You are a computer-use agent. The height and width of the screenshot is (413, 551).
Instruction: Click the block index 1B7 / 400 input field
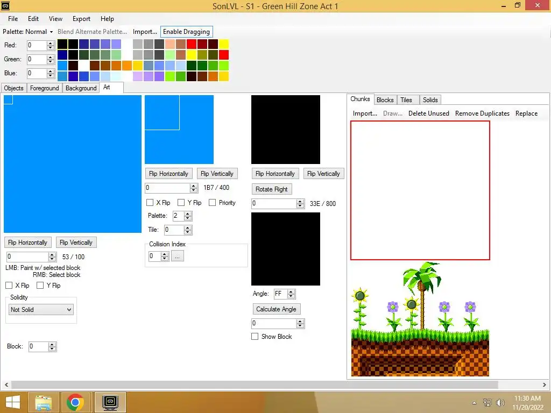(168, 188)
